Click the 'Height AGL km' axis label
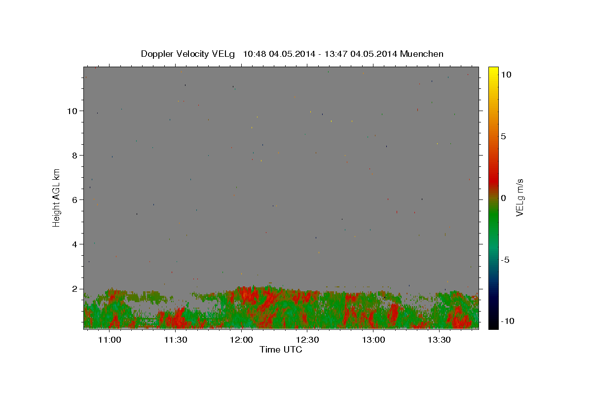The height and width of the screenshot is (395, 592). tap(57, 197)
